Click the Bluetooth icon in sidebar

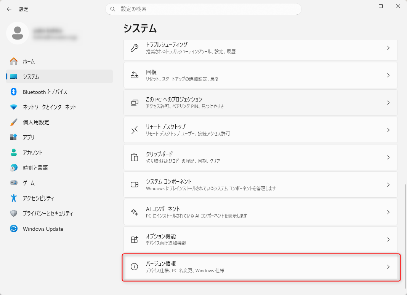pyautogui.click(x=14, y=92)
